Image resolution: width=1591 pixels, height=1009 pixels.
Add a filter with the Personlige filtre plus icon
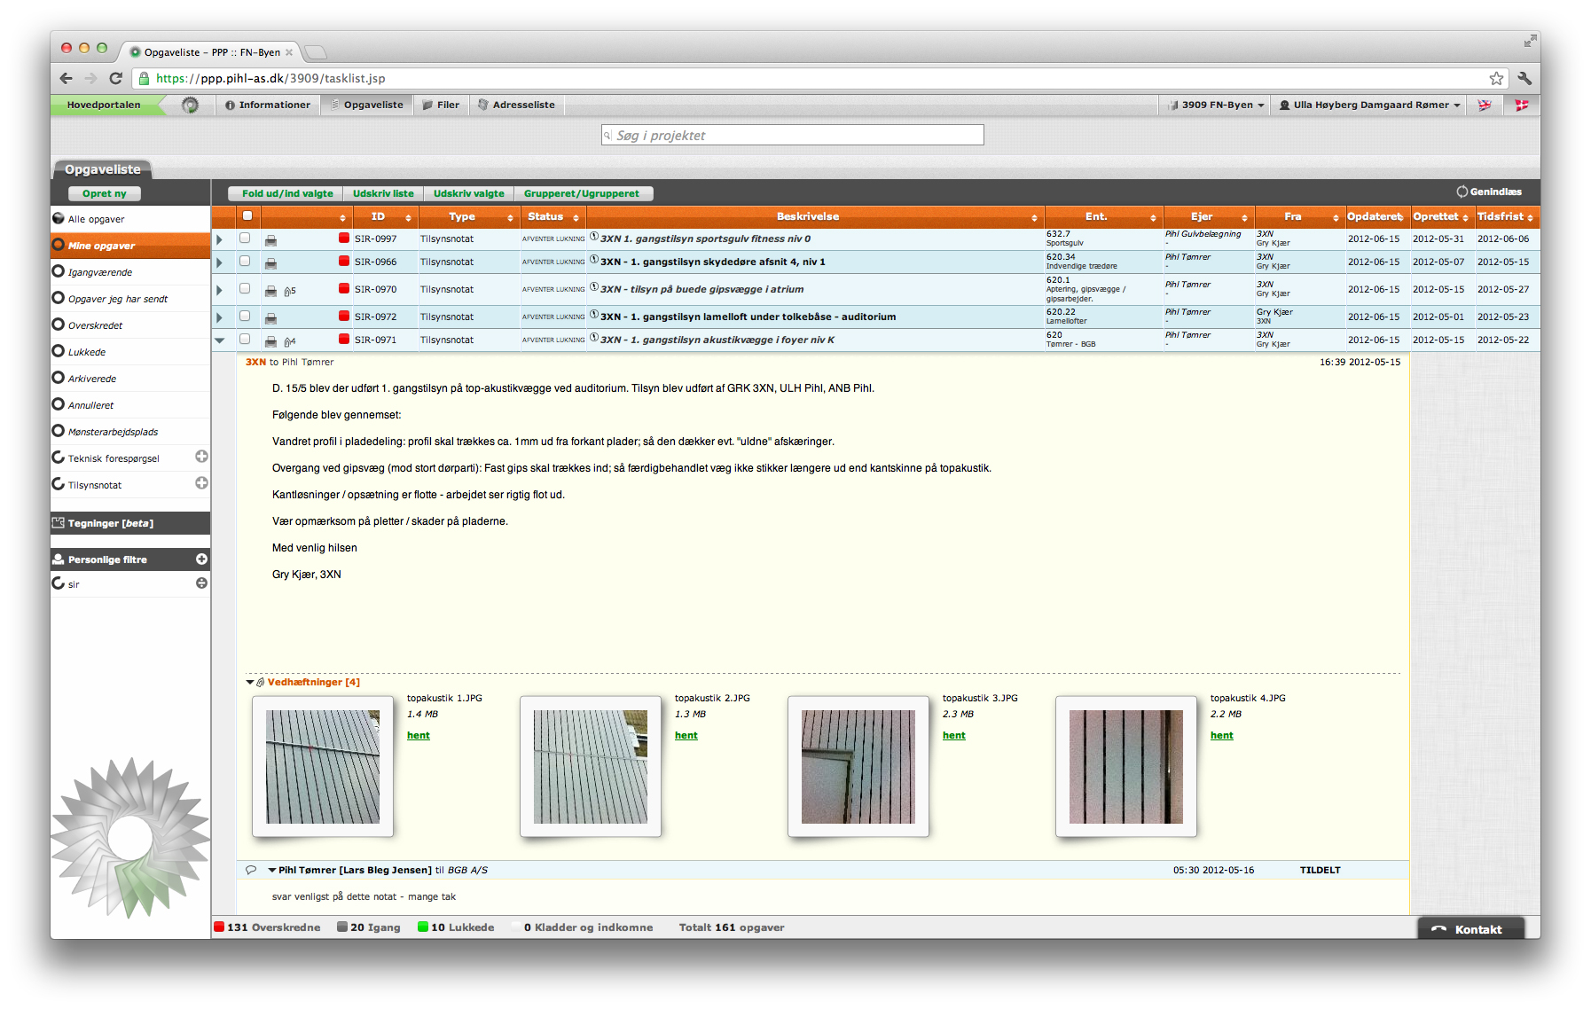point(201,559)
